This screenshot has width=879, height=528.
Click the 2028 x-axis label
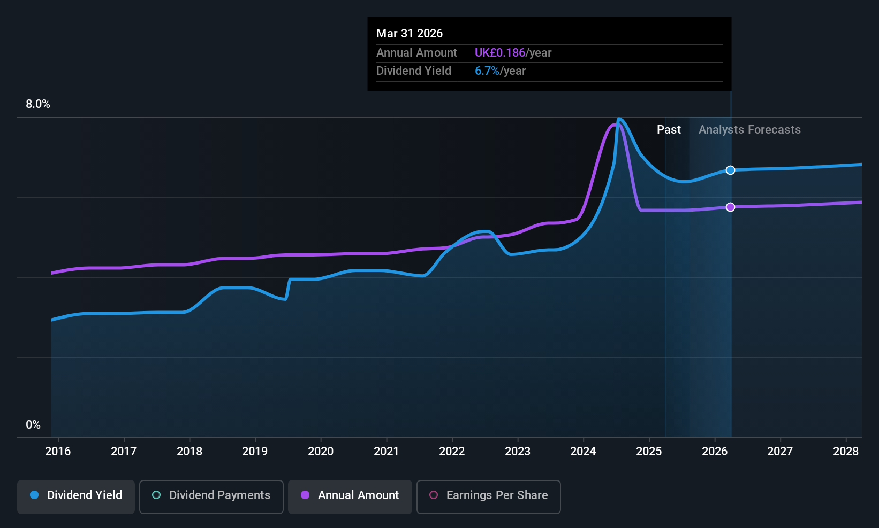pyautogui.click(x=846, y=452)
